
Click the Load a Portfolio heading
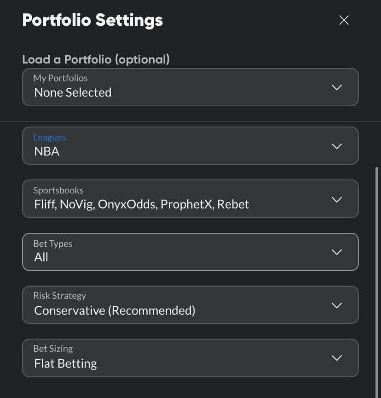tap(96, 59)
